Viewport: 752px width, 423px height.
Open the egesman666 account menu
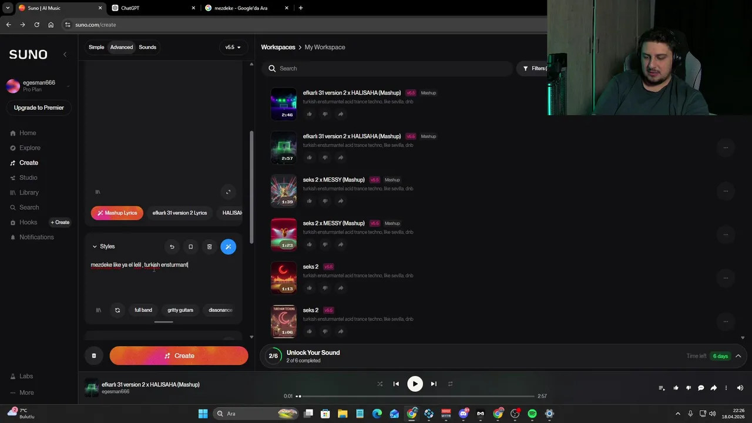click(39, 86)
